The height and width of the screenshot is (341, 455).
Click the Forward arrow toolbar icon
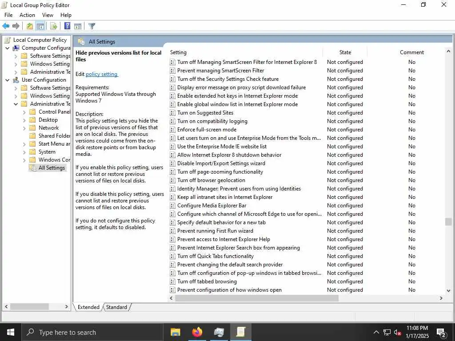(16, 26)
